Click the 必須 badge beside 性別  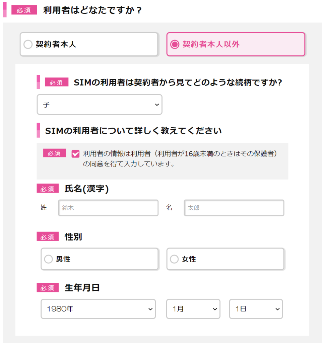point(48,237)
